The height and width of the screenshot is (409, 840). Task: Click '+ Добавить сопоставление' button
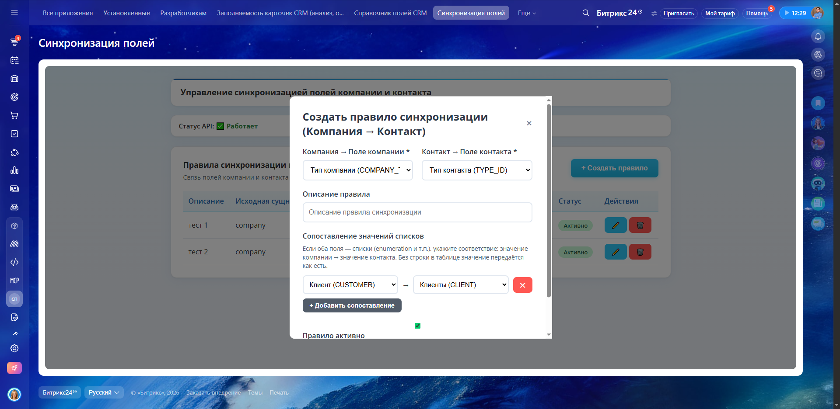click(x=352, y=305)
